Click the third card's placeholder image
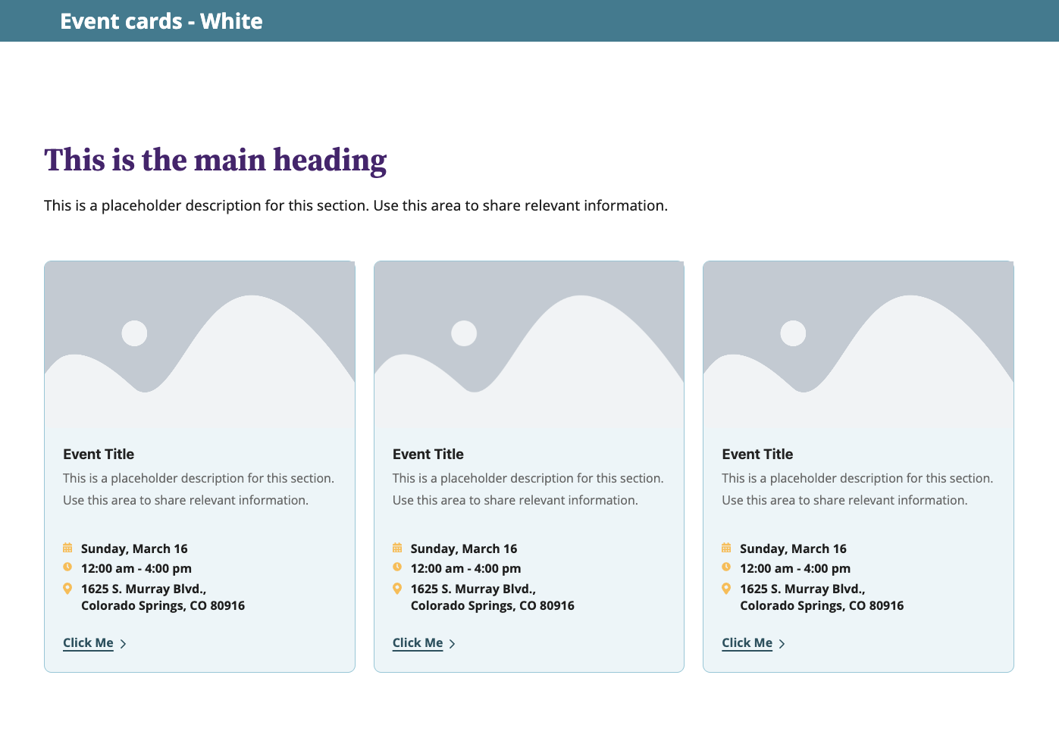Viewport: 1059px width, 747px height. (x=858, y=345)
